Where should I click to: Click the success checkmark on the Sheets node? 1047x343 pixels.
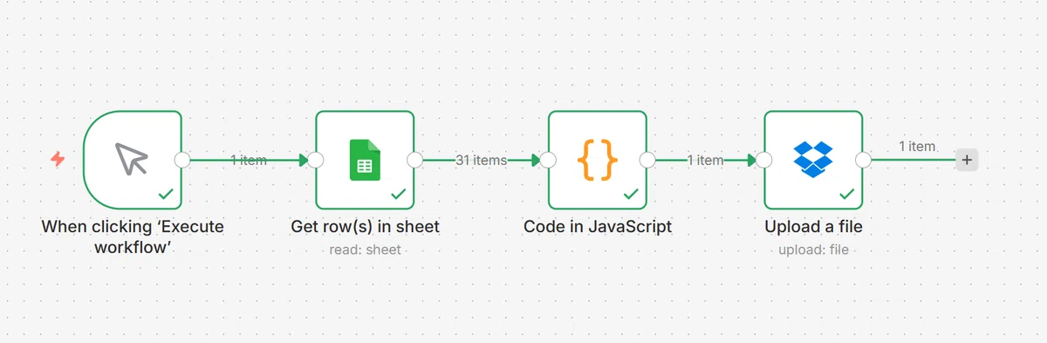coord(398,194)
